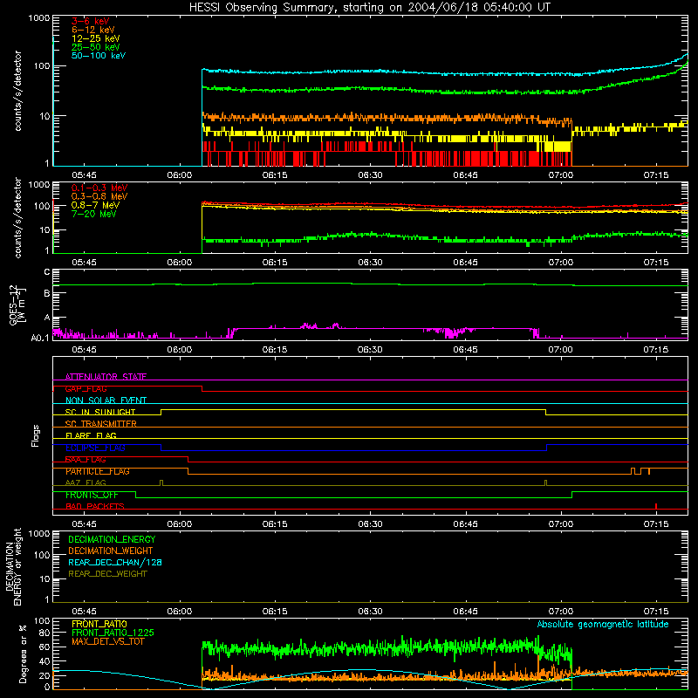The width and height of the screenshot is (698, 698).
Task: Click the FRONTS_OFF flag label
Action: tap(92, 495)
